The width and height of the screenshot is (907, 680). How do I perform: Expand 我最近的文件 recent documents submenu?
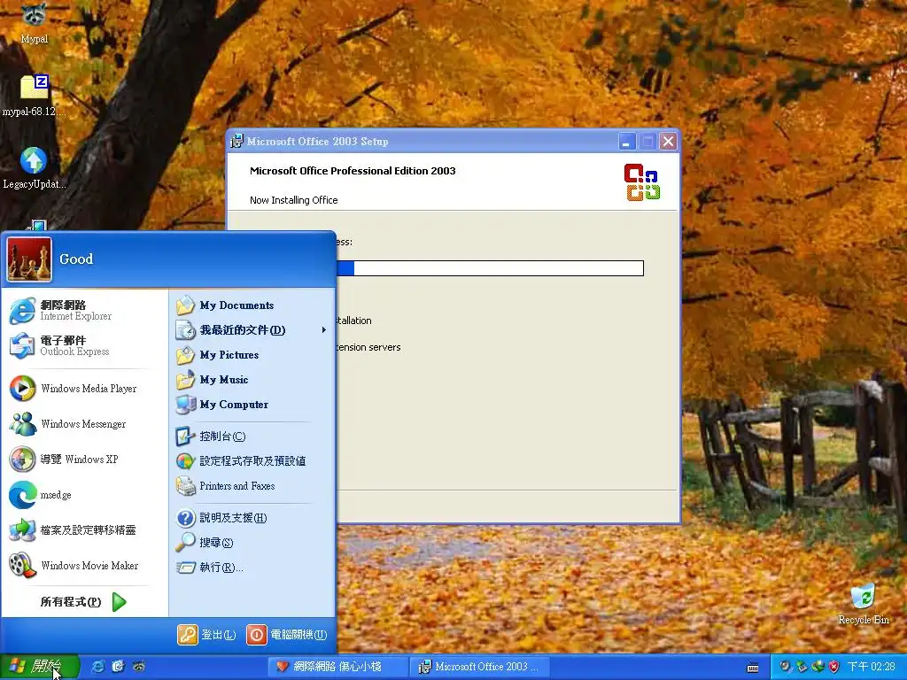[252, 330]
